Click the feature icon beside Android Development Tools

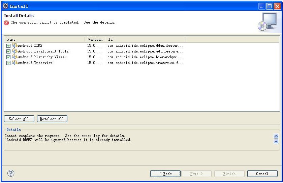click(x=15, y=51)
